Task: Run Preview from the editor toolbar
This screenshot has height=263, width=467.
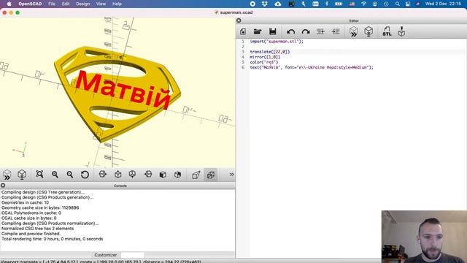Action: click(x=353, y=31)
